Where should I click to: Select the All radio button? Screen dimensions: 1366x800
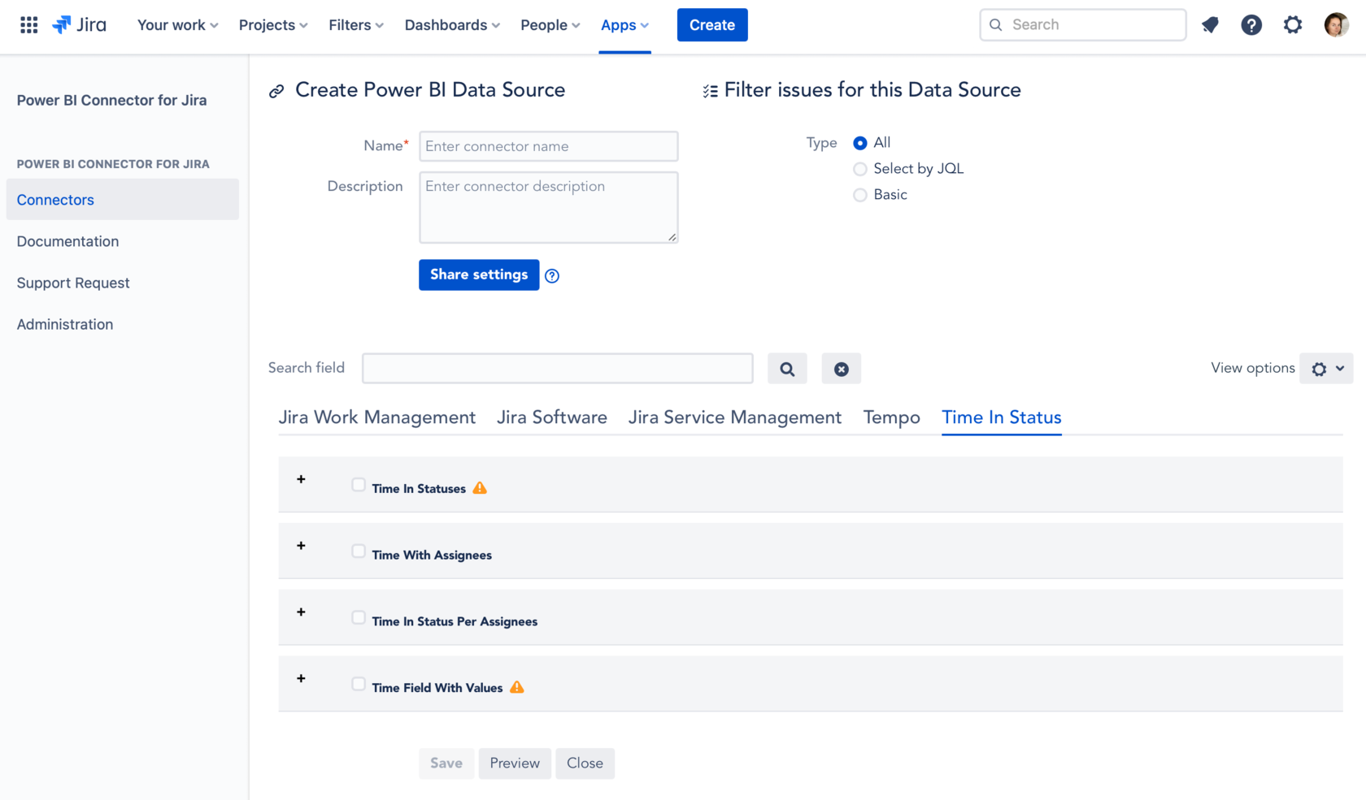(x=859, y=142)
